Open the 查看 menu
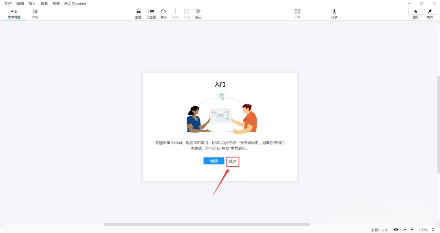 pyautogui.click(x=44, y=3)
